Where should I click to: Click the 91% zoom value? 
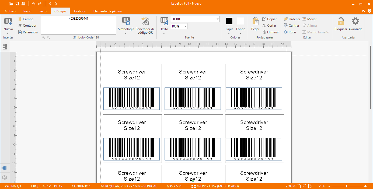coord(321,186)
